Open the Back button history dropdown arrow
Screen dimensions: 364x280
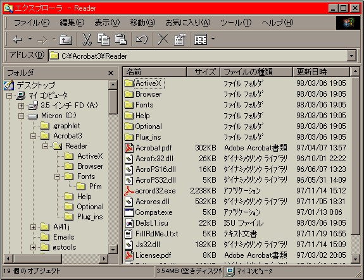pyautogui.click(x=30, y=39)
